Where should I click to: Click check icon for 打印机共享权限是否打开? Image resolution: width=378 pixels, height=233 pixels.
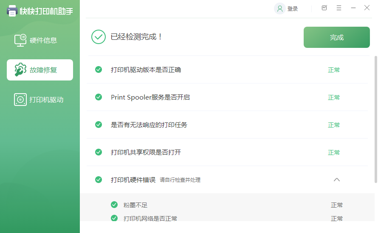click(x=99, y=152)
